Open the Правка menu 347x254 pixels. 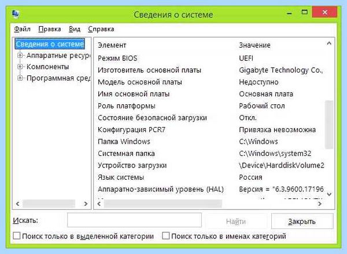click(50, 29)
